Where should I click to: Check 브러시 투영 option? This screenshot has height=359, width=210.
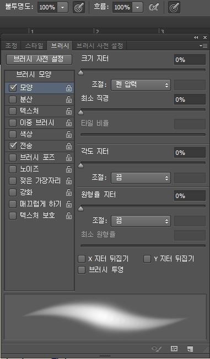(x=82, y=270)
